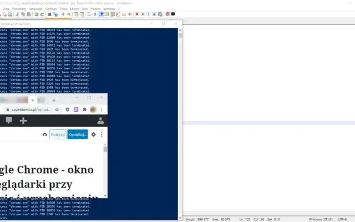Open the View menu in Notepad++
Screen dimensions: 355x222
6,9
